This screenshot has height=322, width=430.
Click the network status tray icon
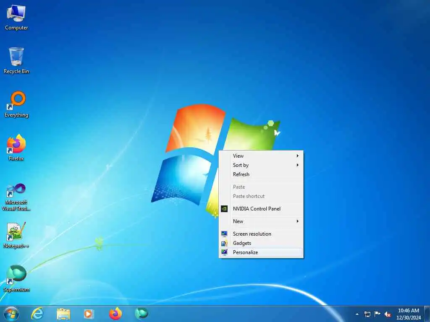[x=367, y=314]
